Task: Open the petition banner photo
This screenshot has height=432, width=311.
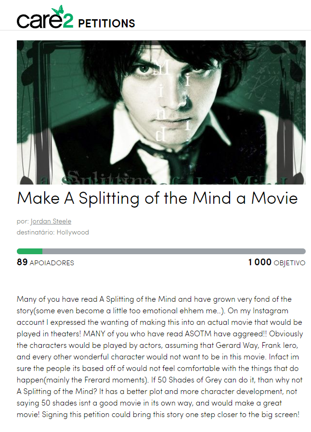Action: tap(161, 112)
